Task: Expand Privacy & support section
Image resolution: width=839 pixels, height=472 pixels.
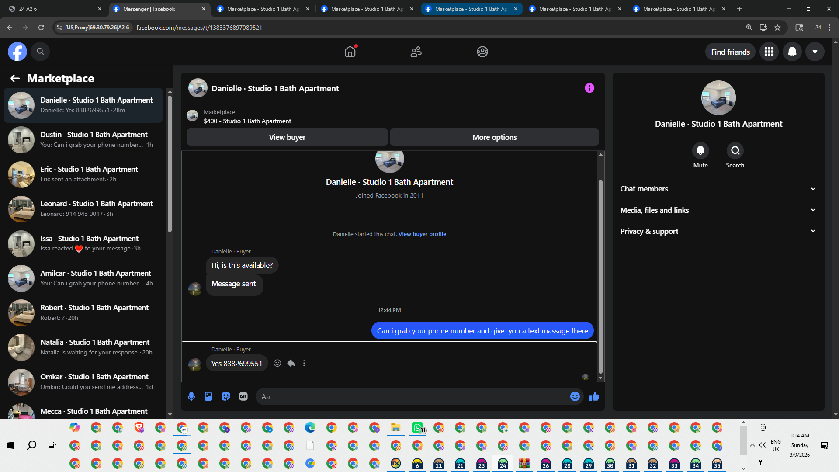Action: point(718,231)
